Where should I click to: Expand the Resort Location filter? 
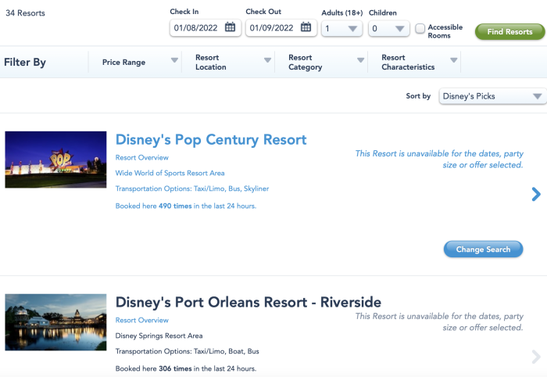[230, 63]
